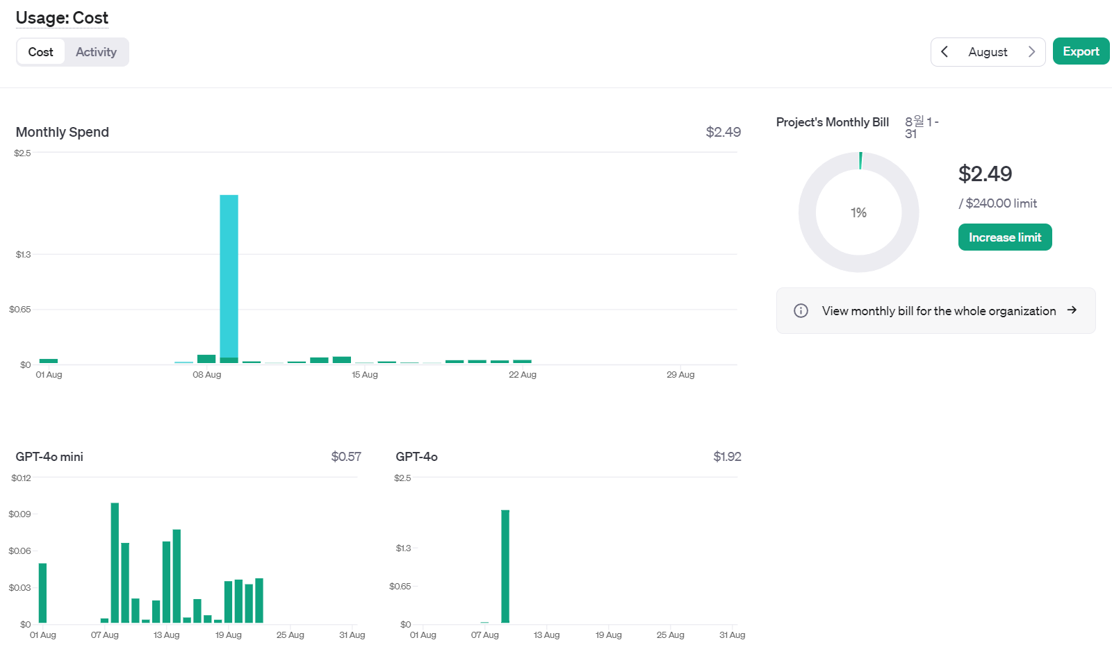This screenshot has height=672, width=1112.
Task: Click the GPT-4o chart title
Action: [416, 457]
